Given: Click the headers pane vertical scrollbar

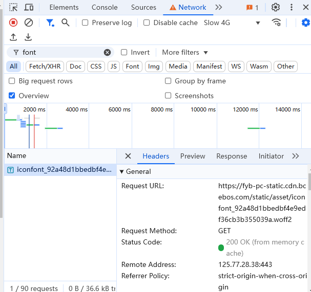Looking at the screenshot, I should pos(309,182).
